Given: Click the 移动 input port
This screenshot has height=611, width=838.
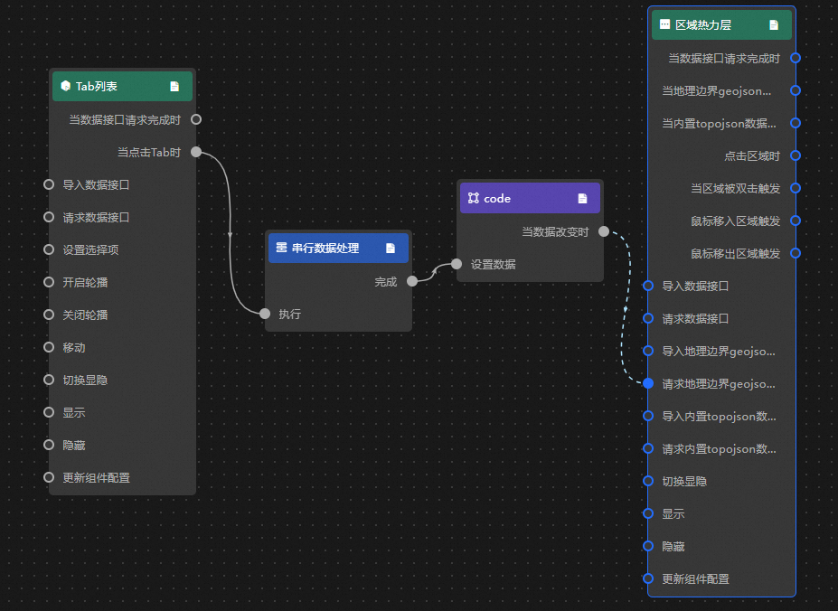Looking at the screenshot, I should point(49,347).
